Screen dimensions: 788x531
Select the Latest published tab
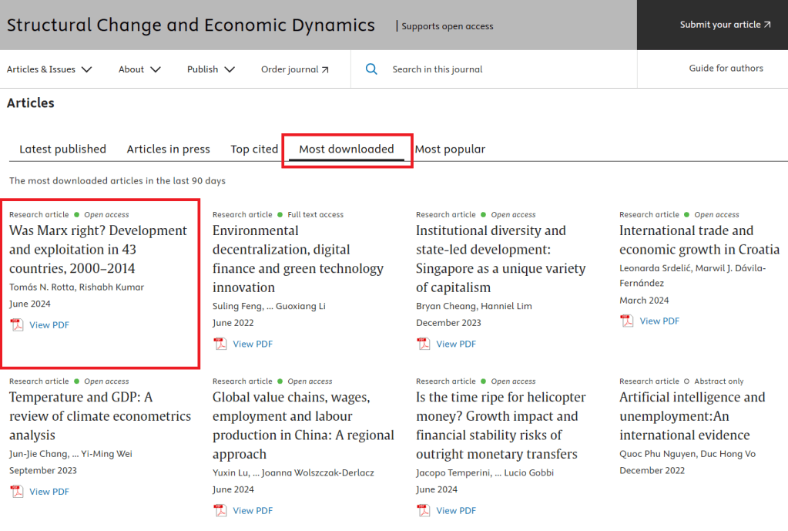[62, 150]
